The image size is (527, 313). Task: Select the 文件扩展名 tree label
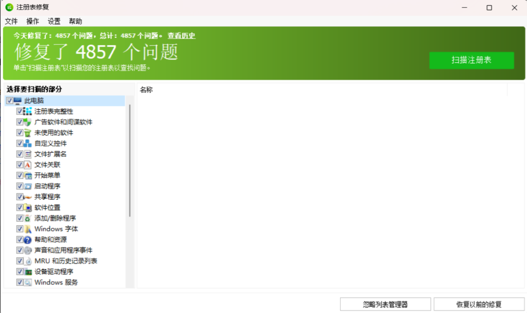click(50, 154)
